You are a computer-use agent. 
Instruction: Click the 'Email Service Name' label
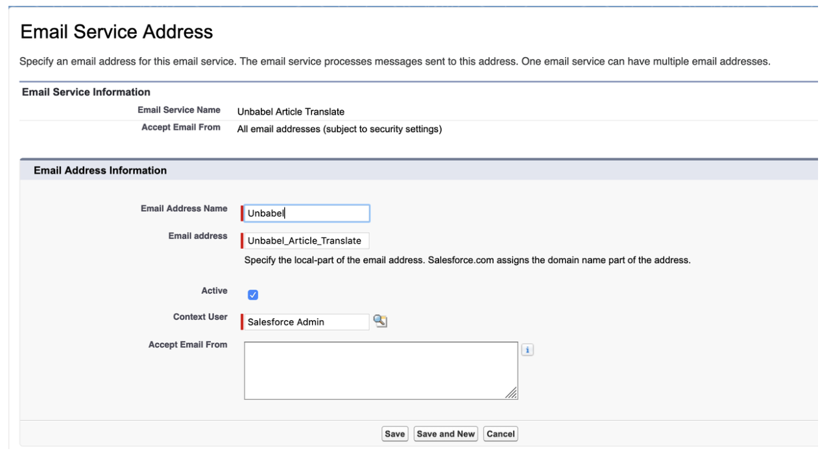(x=179, y=110)
